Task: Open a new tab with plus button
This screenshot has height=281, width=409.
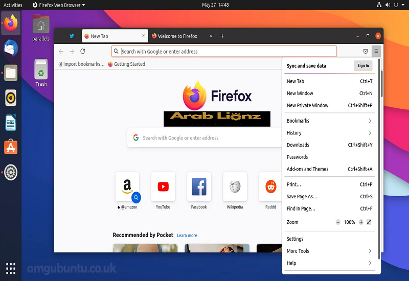Action: point(222,36)
